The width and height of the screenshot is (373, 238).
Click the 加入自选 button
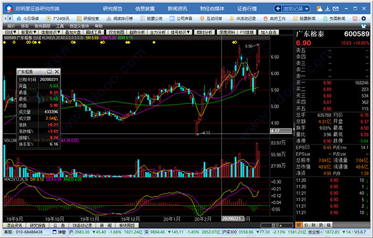(269, 32)
